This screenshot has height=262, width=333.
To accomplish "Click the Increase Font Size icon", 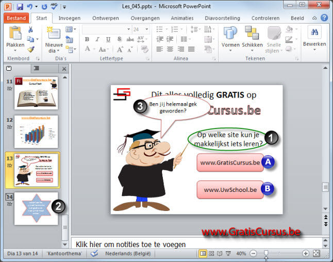I will click(x=120, y=50).
